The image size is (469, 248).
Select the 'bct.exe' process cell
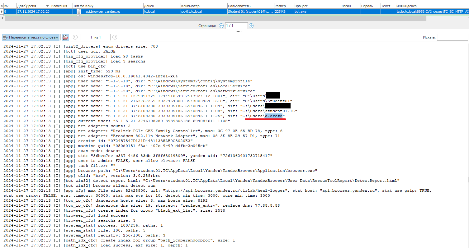pyautogui.click(x=317, y=11)
